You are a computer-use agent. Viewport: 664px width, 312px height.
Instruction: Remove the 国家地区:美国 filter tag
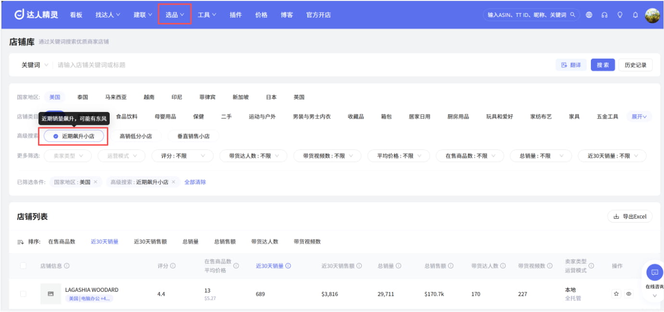[95, 182]
